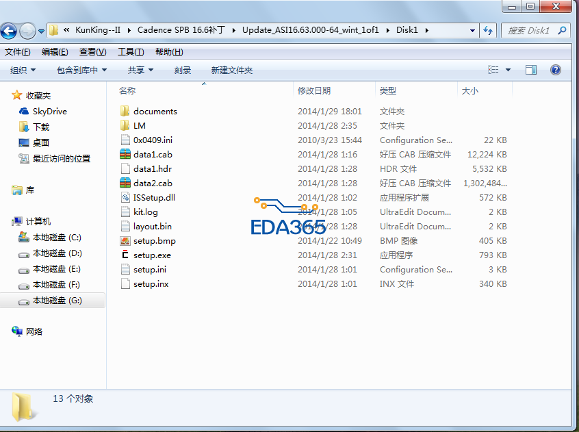The height and width of the screenshot is (432, 579).
Task: Click the blue help question icon
Action: click(555, 70)
